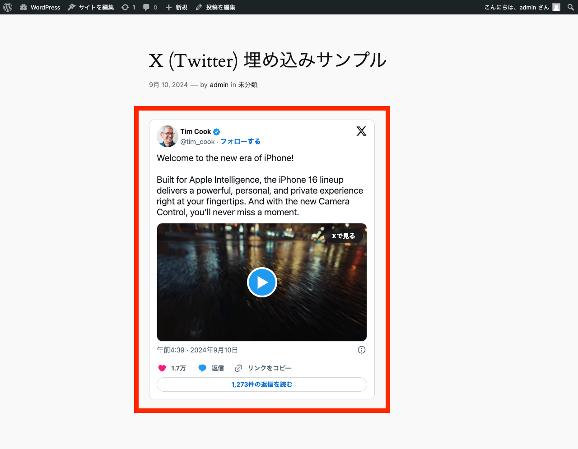The image size is (578, 449).
Task: Click the info circle icon in tweet
Action: [x=362, y=350]
